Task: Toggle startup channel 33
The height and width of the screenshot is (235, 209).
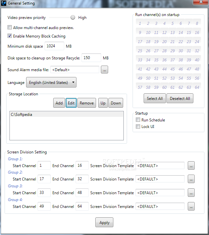Action: point(140,60)
